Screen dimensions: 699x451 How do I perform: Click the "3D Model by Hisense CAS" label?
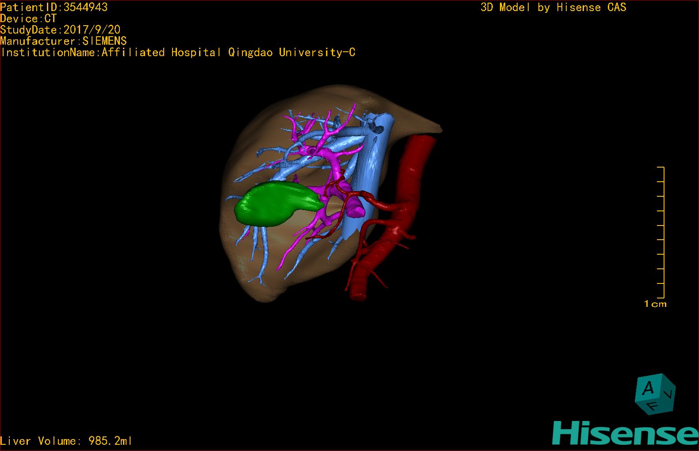click(x=553, y=8)
